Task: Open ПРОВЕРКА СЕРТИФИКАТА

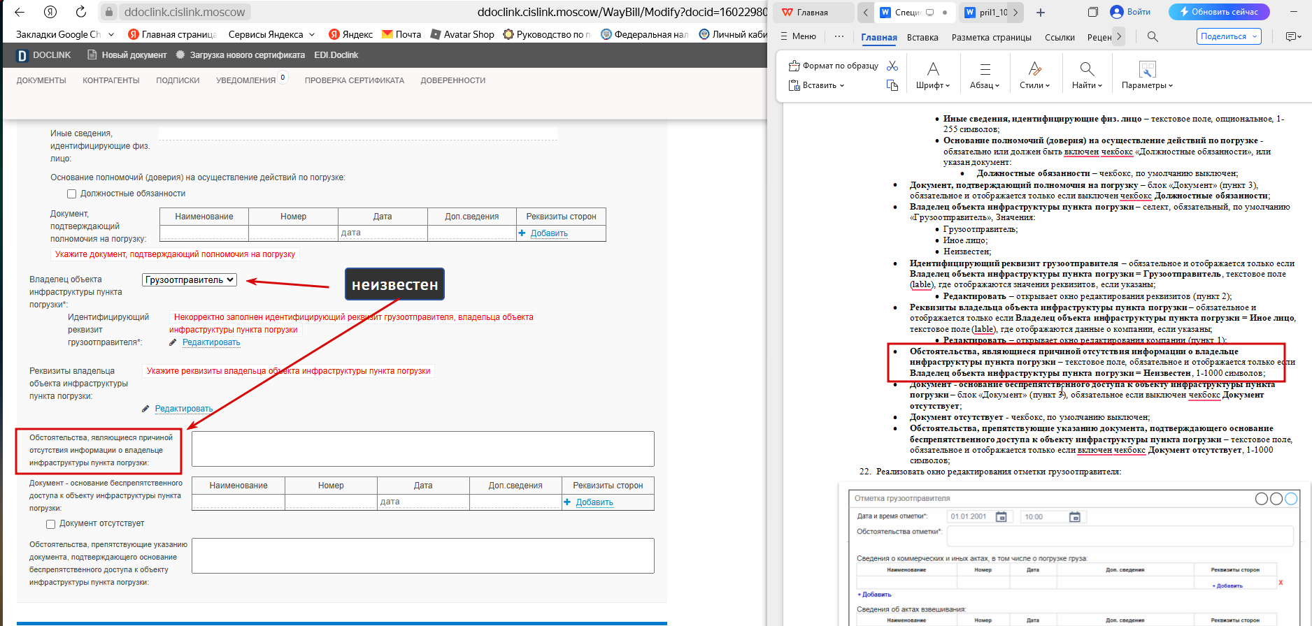Action: (x=355, y=80)
